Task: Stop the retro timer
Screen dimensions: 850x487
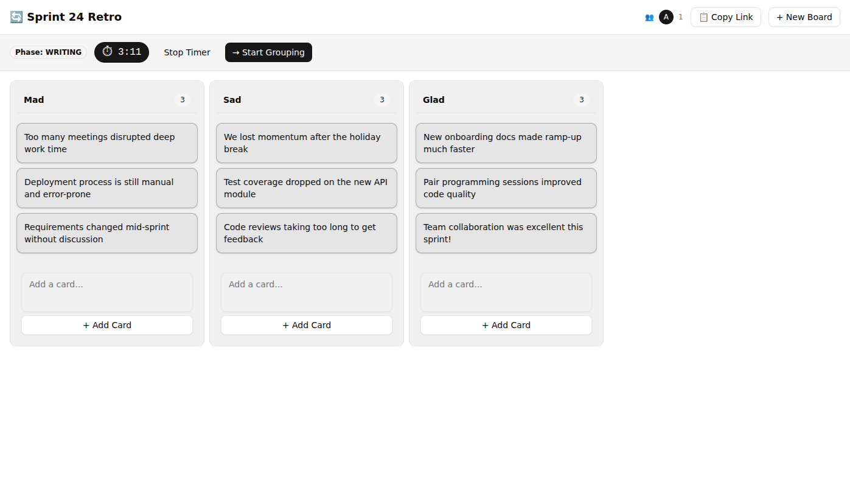Action: pyautogui.click(x=187, y=52)
